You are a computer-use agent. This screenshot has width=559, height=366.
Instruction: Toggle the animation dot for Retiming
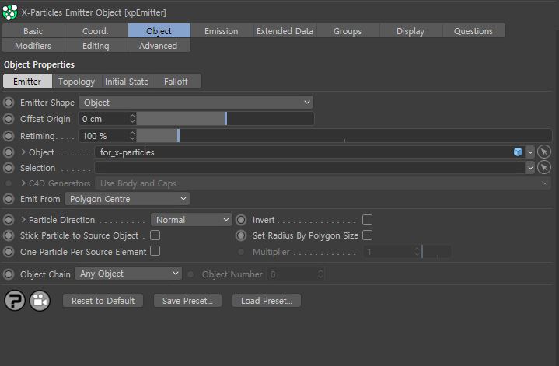click(x=9, y=136)
